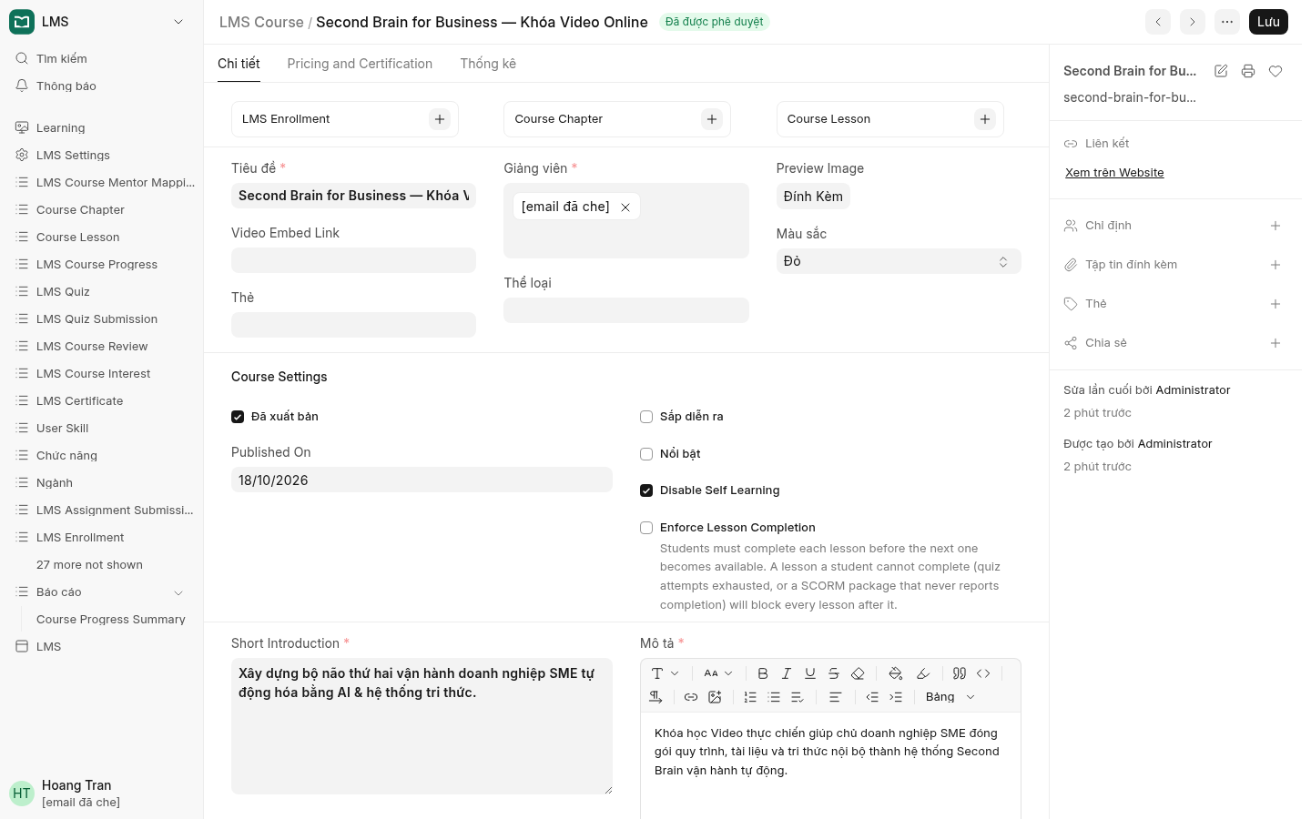Collapse the Báo cáo sidebar section

[178, 592]
